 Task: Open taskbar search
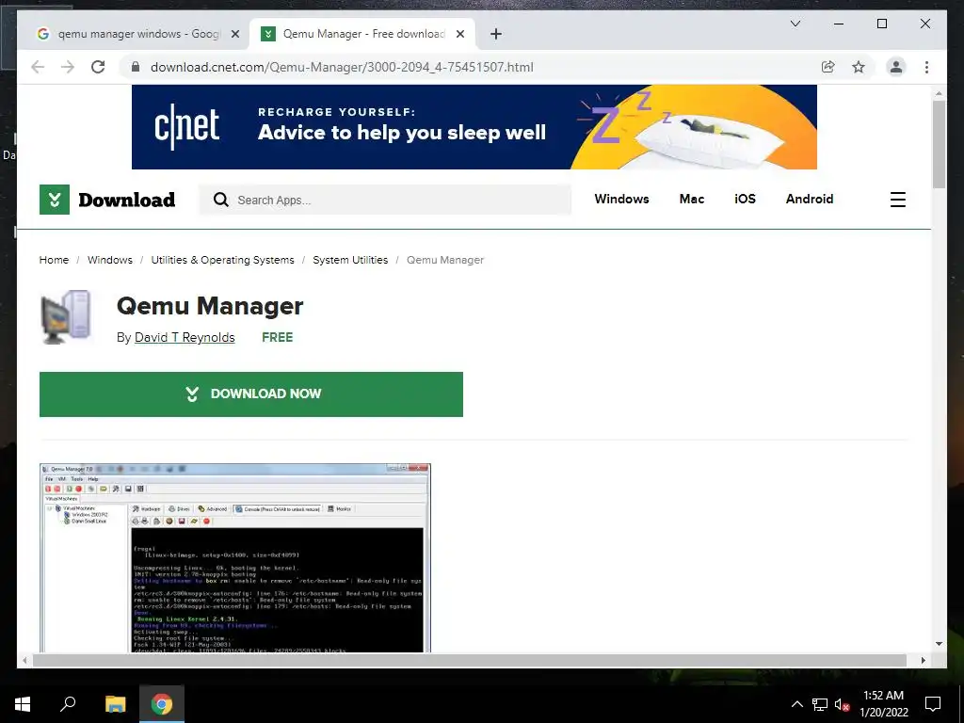pos(68,704)
